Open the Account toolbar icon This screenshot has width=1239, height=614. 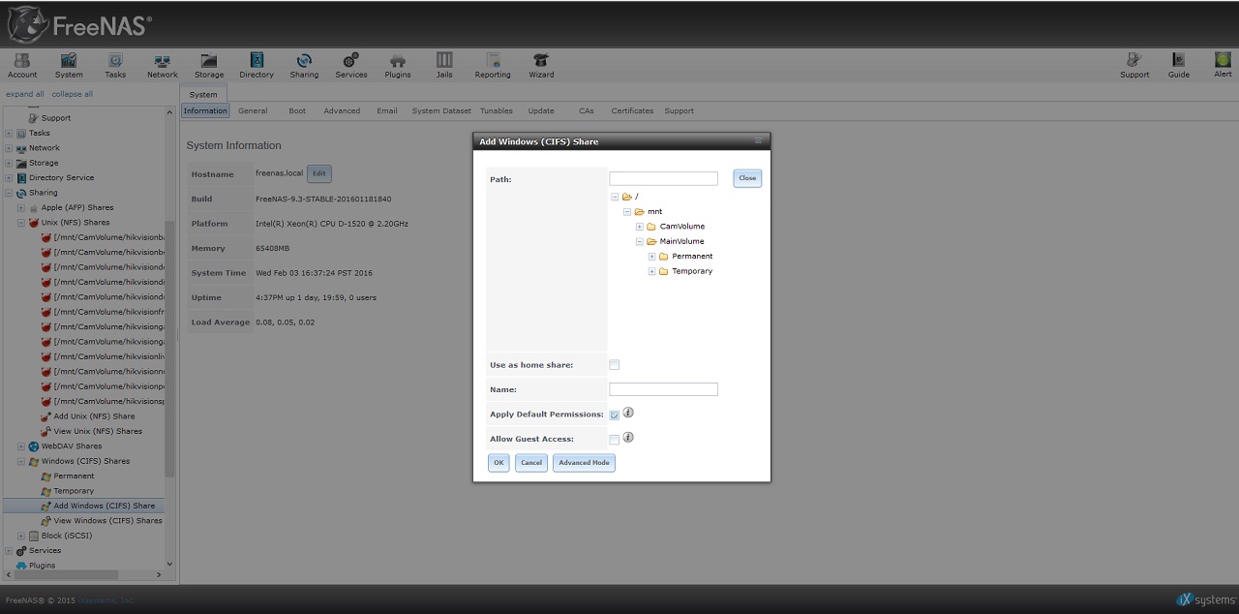point(21,65)
